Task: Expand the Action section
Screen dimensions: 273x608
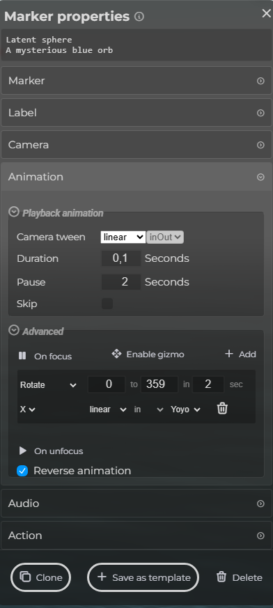Action: point(136,536)
